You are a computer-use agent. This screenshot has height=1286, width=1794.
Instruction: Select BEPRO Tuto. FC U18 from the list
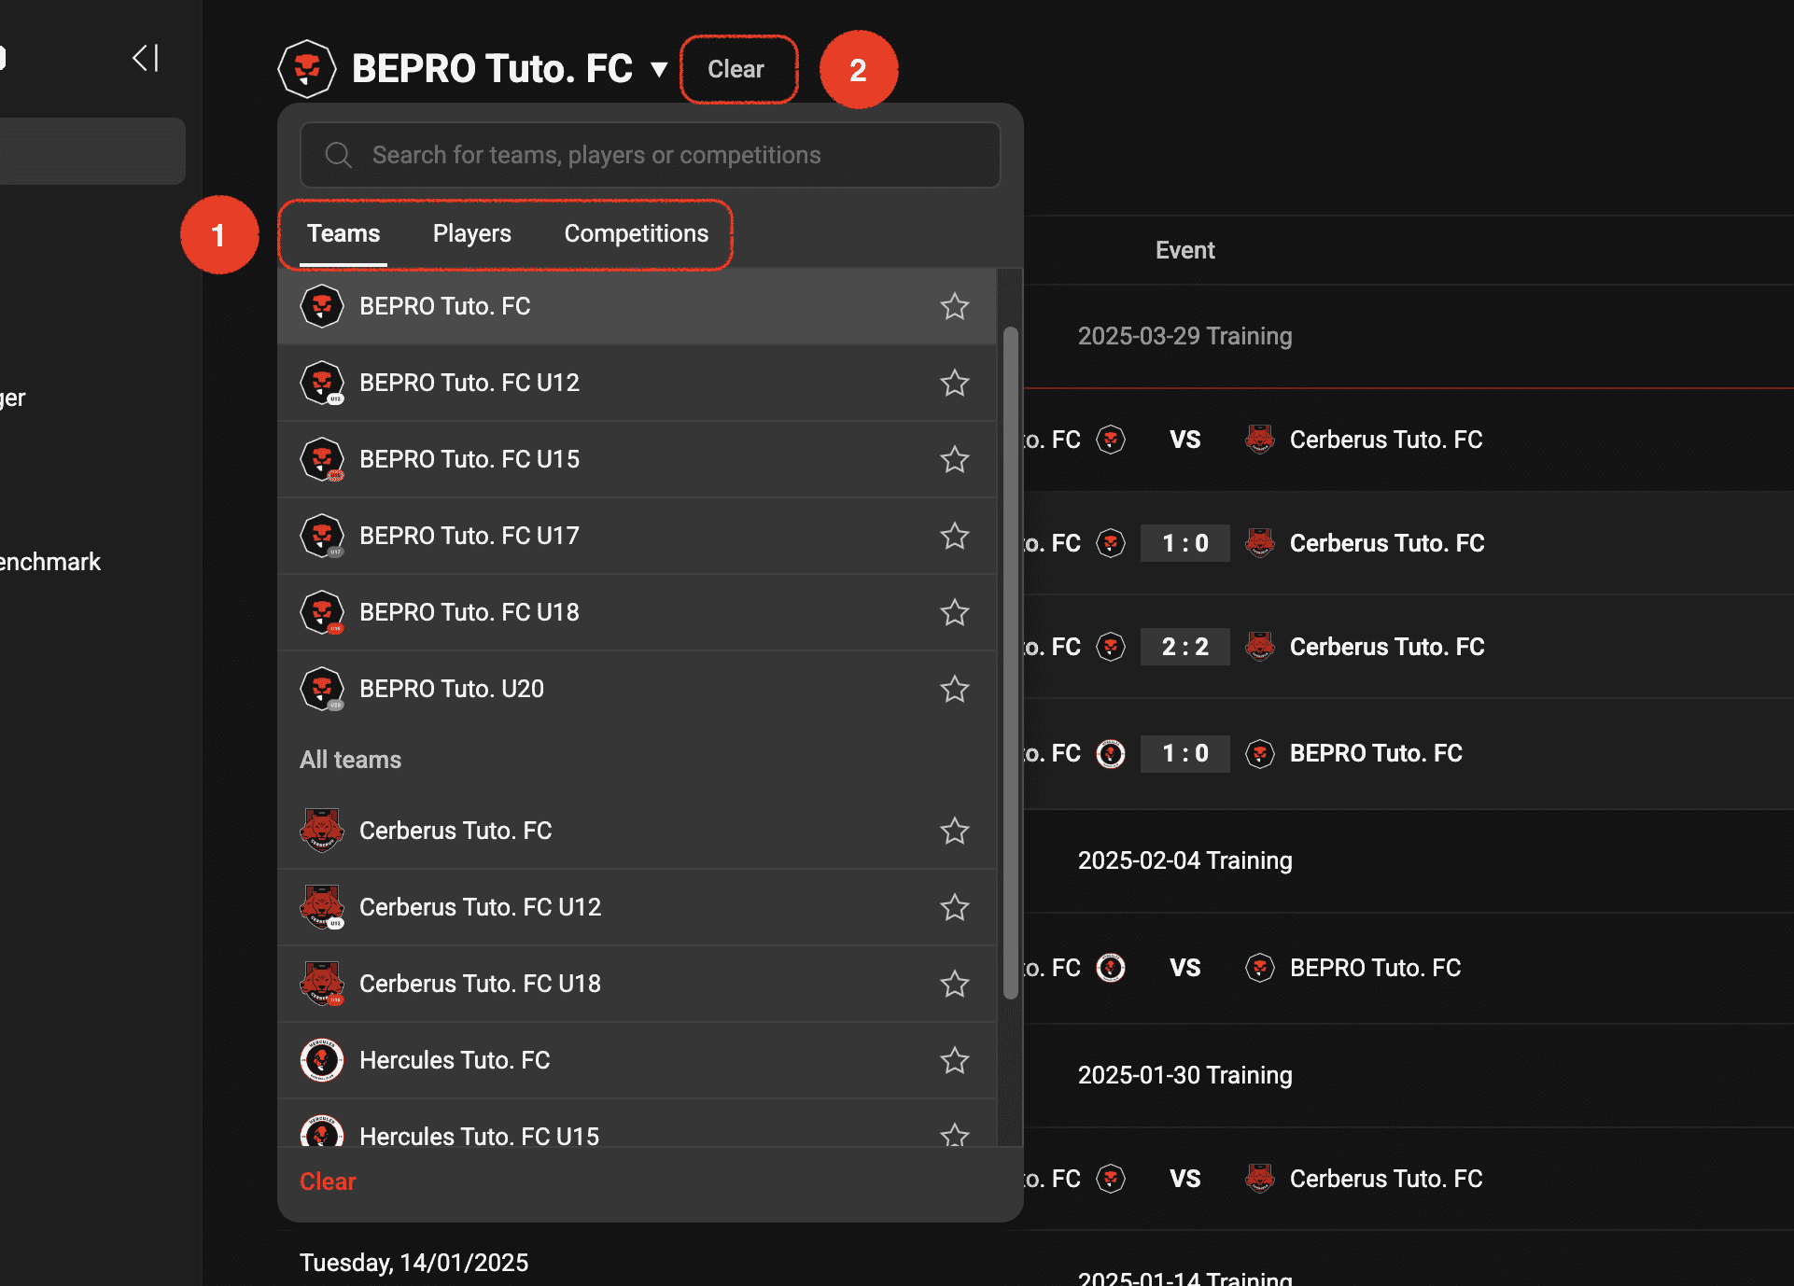click(x=469, y=612)
